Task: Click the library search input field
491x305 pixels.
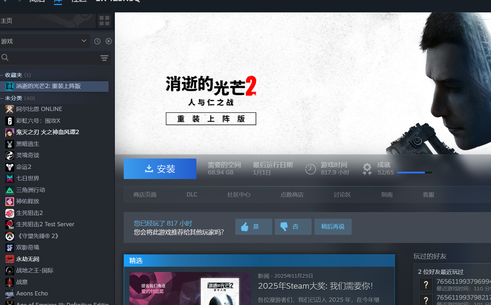Action: pos(50,58)
